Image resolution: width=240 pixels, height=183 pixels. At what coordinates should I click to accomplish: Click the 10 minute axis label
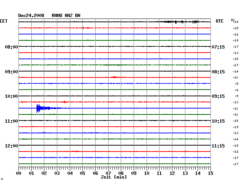pos(147,173)
